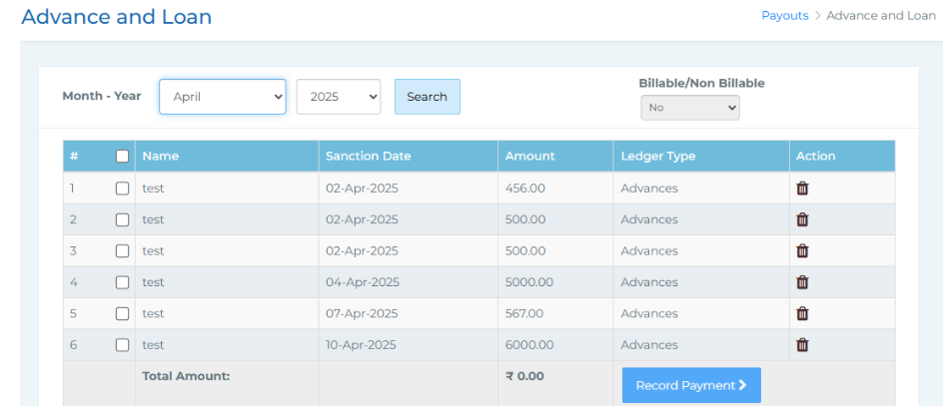Image resolution: width=943 pixels, height=409 pixels.
Task: Delete the 567.00 advance entry
Action: (x=801, y=313)
